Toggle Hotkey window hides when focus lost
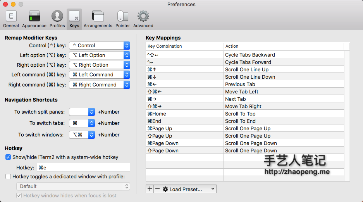 coord(19,196)
